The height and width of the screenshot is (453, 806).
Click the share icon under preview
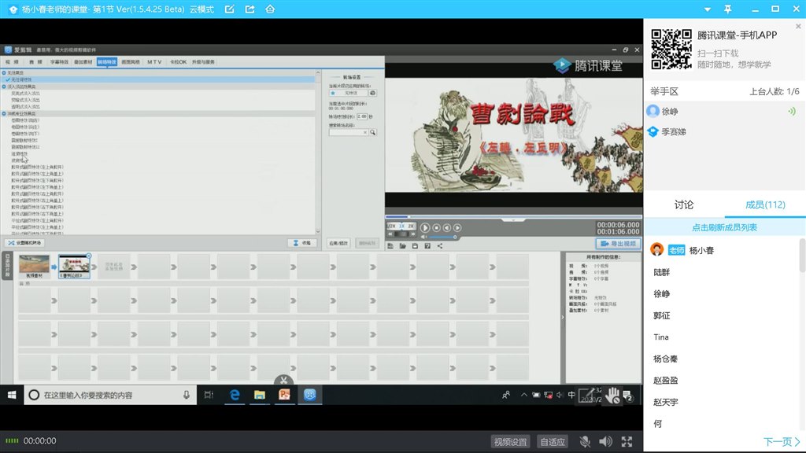coord(439,246)
